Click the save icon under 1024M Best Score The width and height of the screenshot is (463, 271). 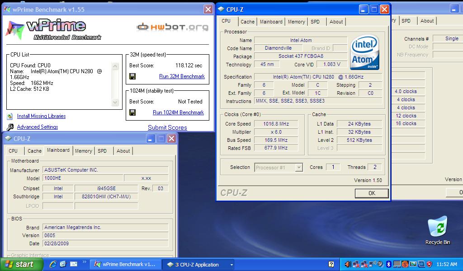(132, 112)
